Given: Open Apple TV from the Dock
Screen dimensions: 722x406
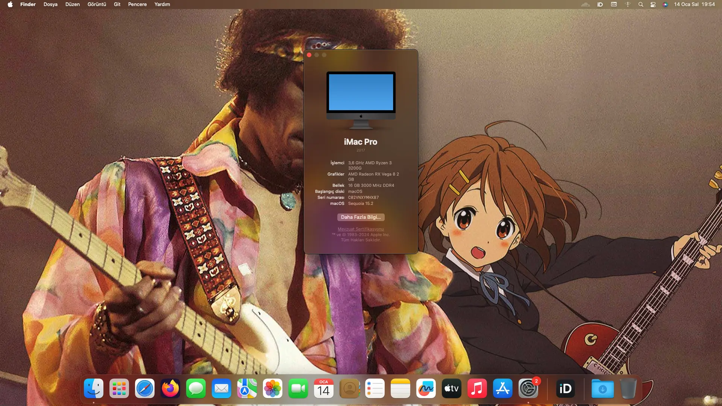Looking at the screenshot, I should 452,388.
